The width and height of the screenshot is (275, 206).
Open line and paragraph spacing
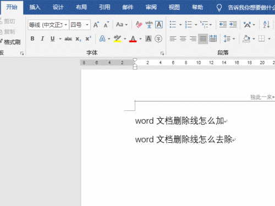tap(227, 39)
